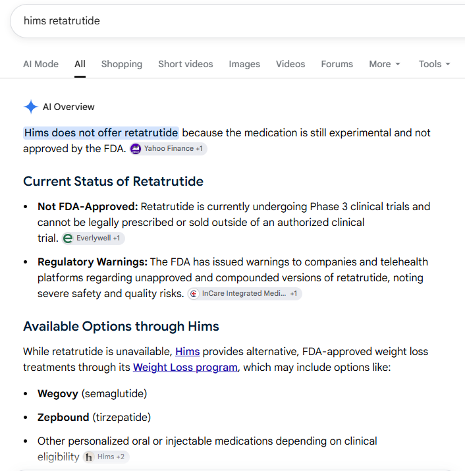Open the Everlywell source chip icon
Screen dimensions: 465x471
tap(68, 238)
